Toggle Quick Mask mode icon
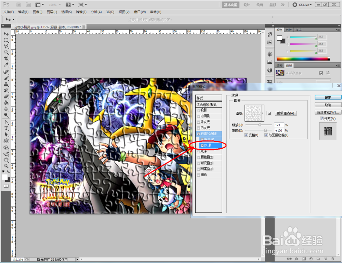The image size is (342, 263). click(x=6, y=186)
